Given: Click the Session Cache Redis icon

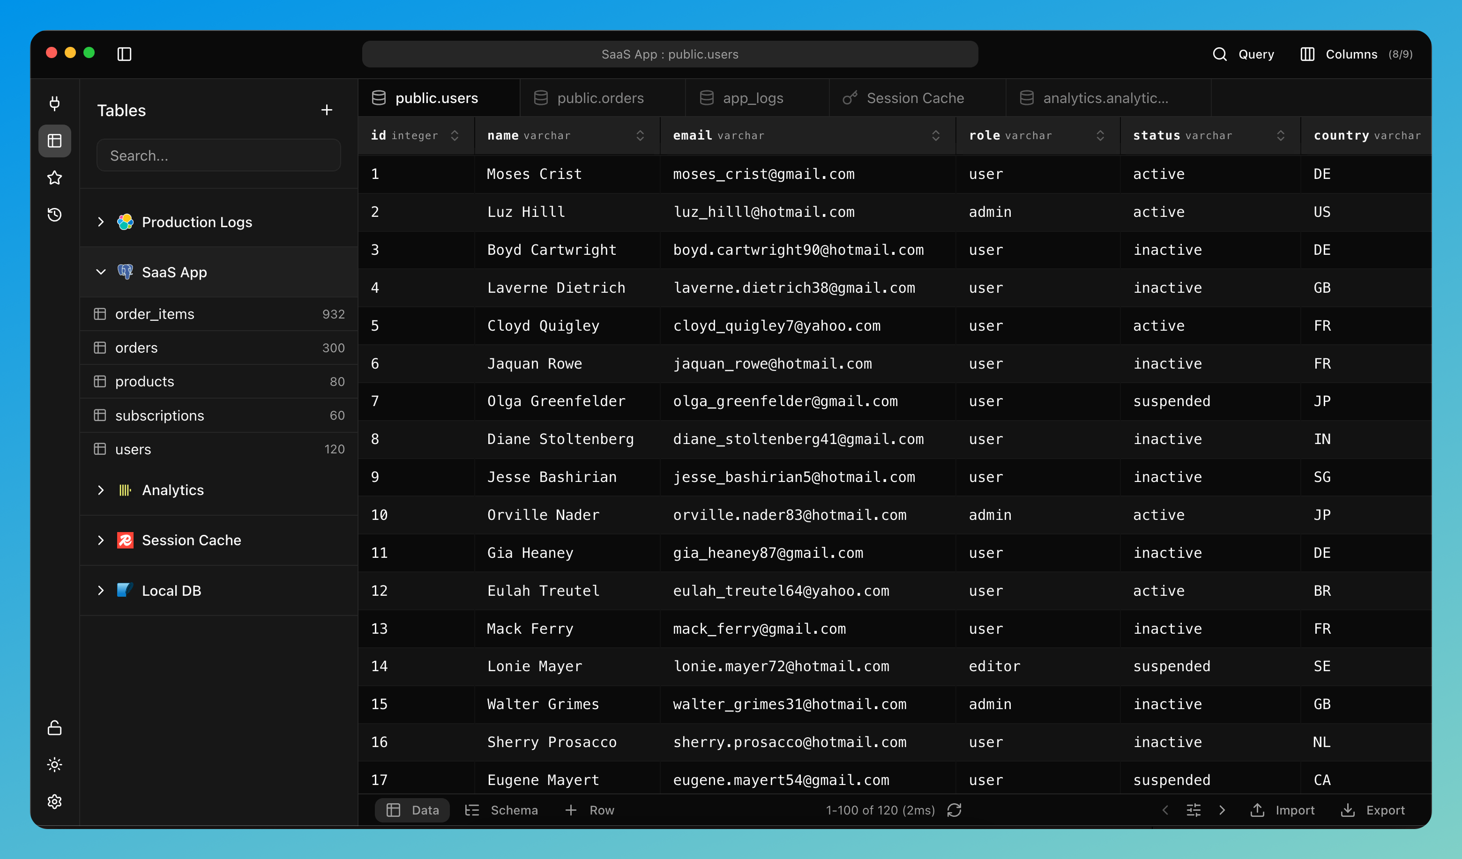Looking at the screenshot, I should (125, 540).
